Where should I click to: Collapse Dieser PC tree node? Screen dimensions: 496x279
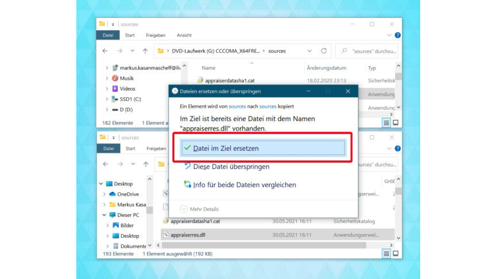pyautogui.click(x=104, y=215)
